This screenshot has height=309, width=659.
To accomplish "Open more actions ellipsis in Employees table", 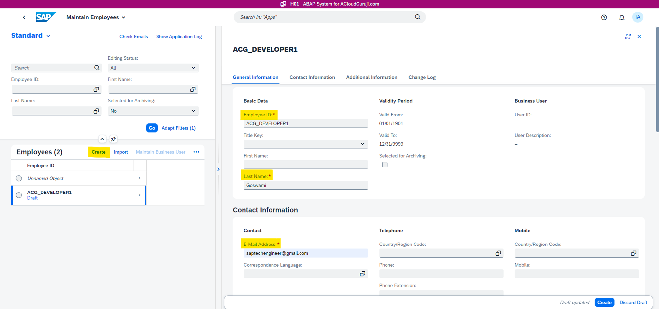I will click(x=196, y=152).
